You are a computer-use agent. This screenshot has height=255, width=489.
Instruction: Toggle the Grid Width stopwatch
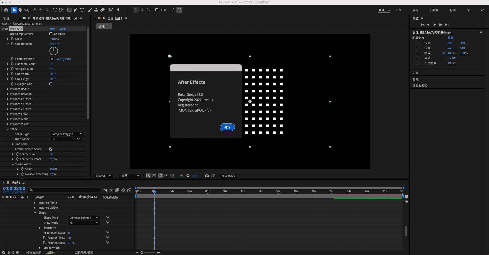pos(12,74)
